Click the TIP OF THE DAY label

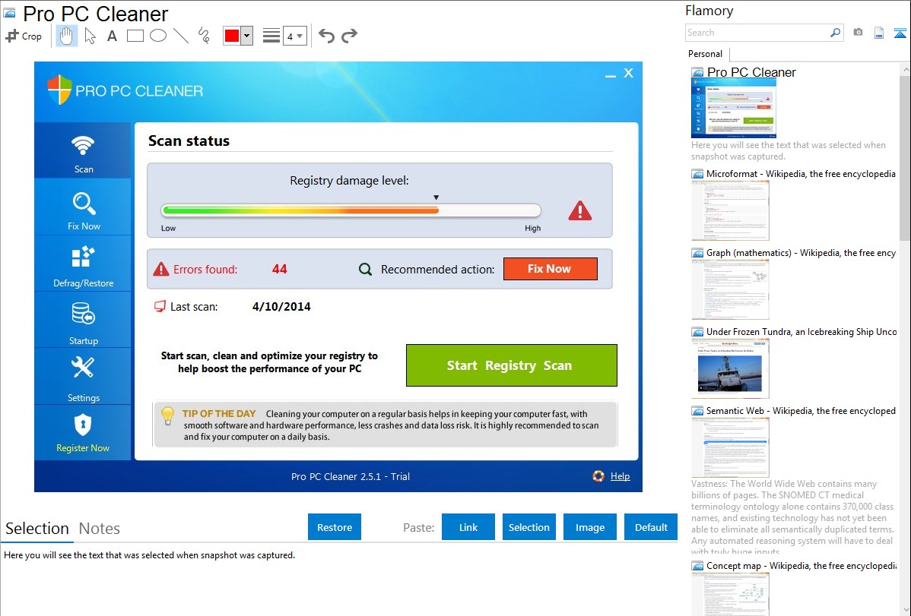[x=219, y=413]
